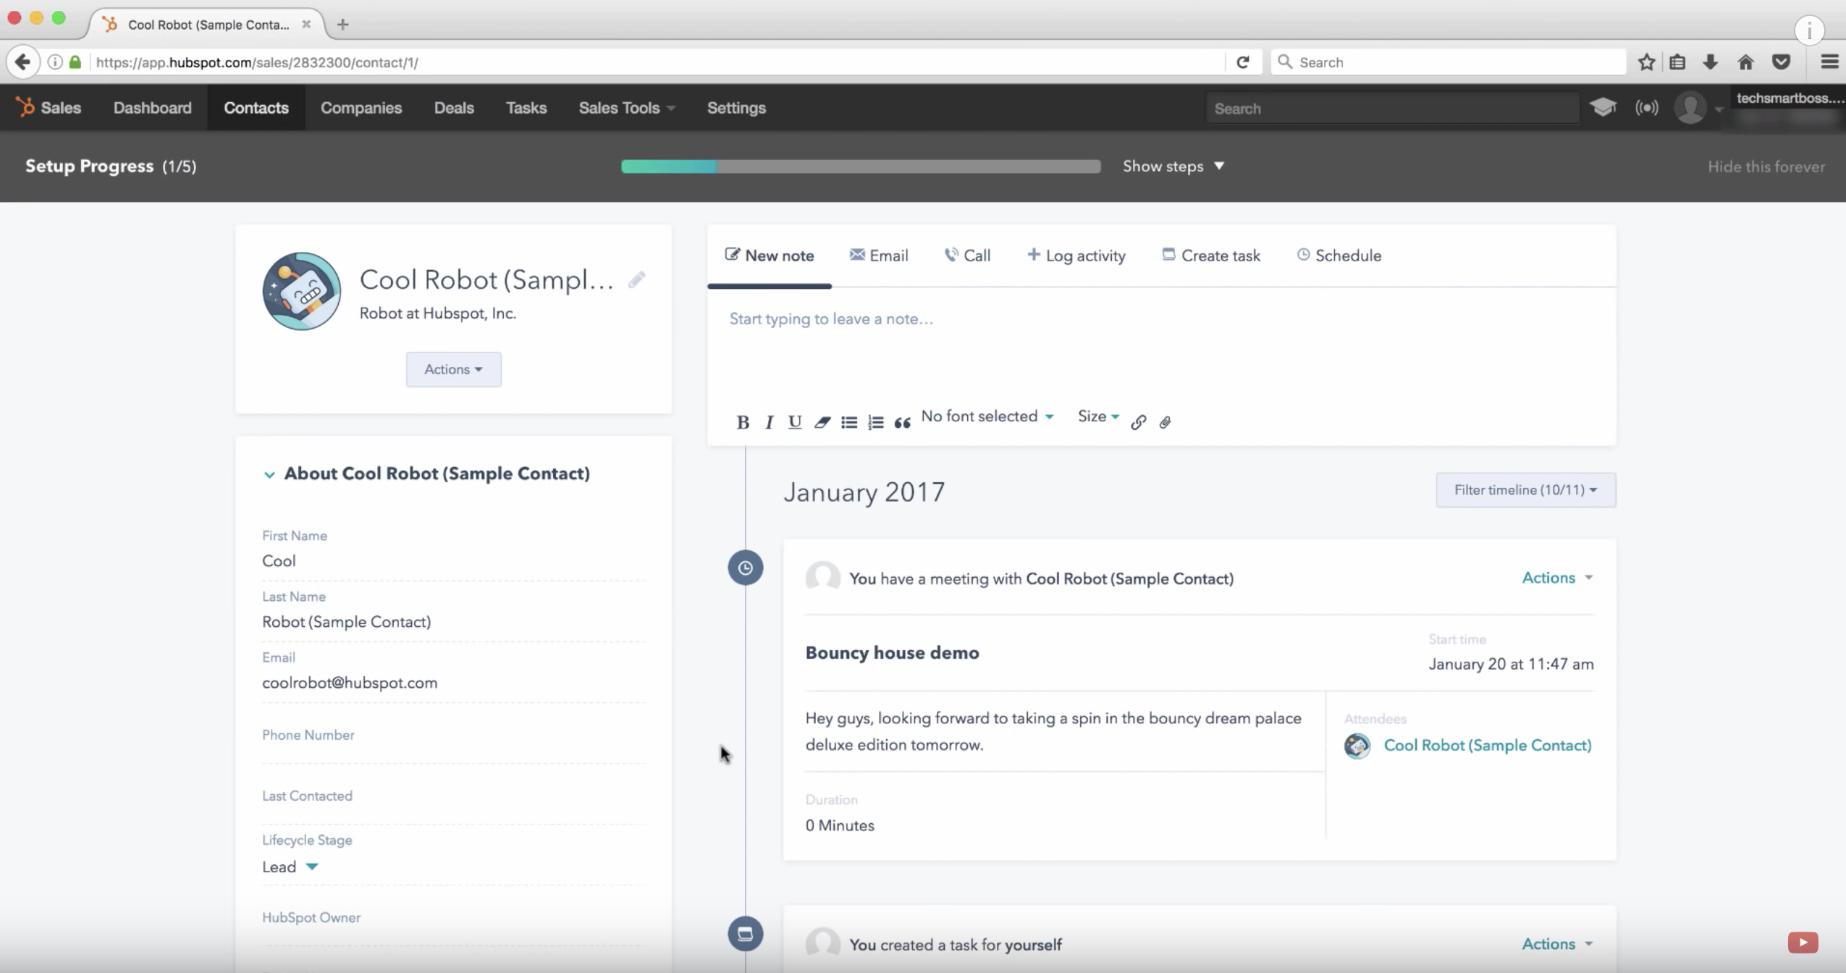Open Cool Robot attendee link
The height and width of the screenshot is (973, 1846).
click(x=1488, y=746)
